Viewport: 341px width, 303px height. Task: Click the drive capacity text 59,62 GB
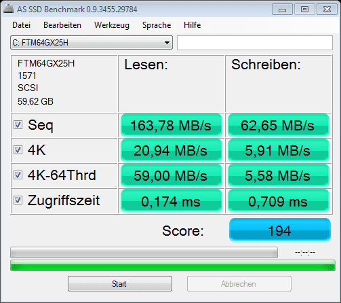pos(35,101)
